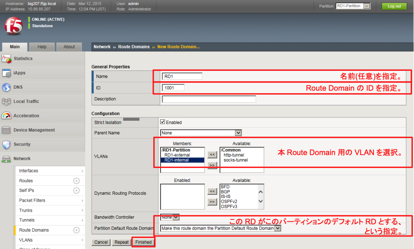The image size is (414, 249).
Task: Click the Log out button
Action: [394, 6]
